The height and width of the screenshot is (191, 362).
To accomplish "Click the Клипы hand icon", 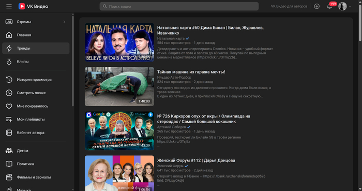I will point(9,62).
